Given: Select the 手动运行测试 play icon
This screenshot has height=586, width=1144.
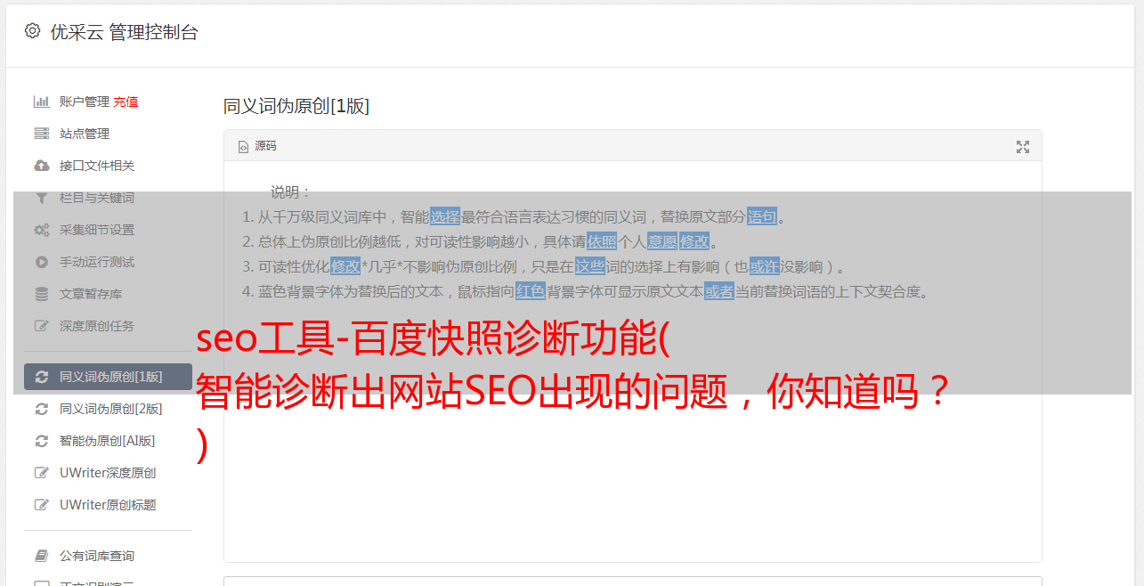Looking at the screenshot, I should tap(41, 262).
